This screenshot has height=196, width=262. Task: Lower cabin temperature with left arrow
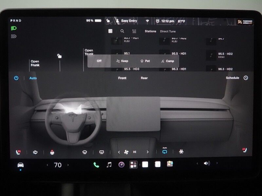coord(47,165)
